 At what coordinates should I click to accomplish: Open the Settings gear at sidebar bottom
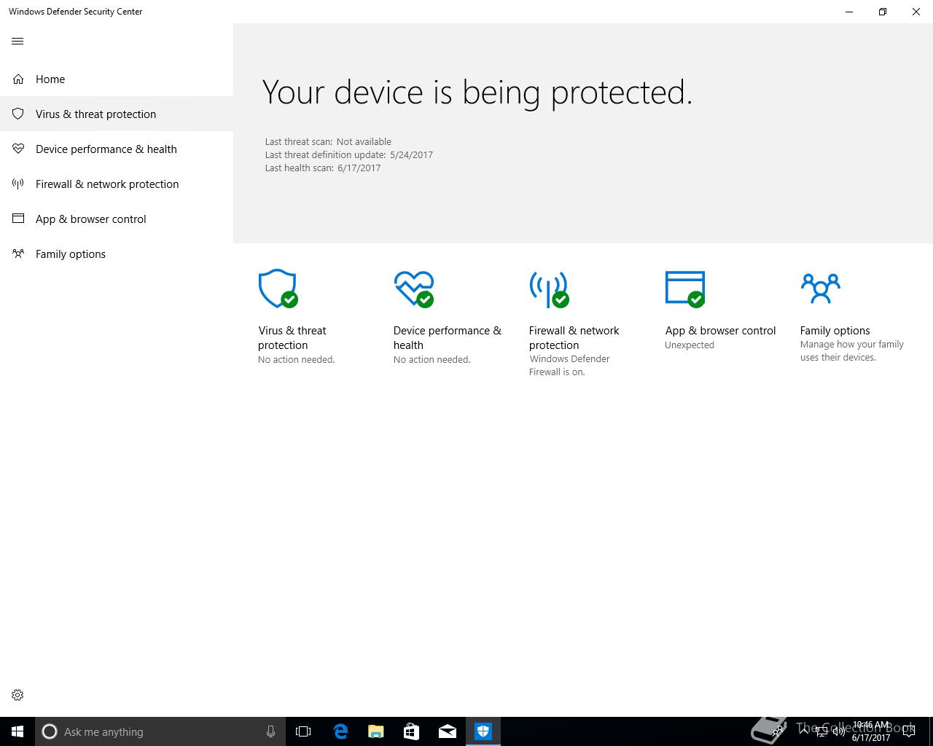[x=17, y=695]
